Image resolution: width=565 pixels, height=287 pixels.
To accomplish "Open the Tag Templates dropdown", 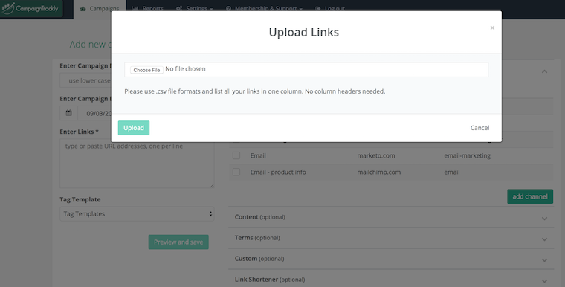I will (137, 214).
